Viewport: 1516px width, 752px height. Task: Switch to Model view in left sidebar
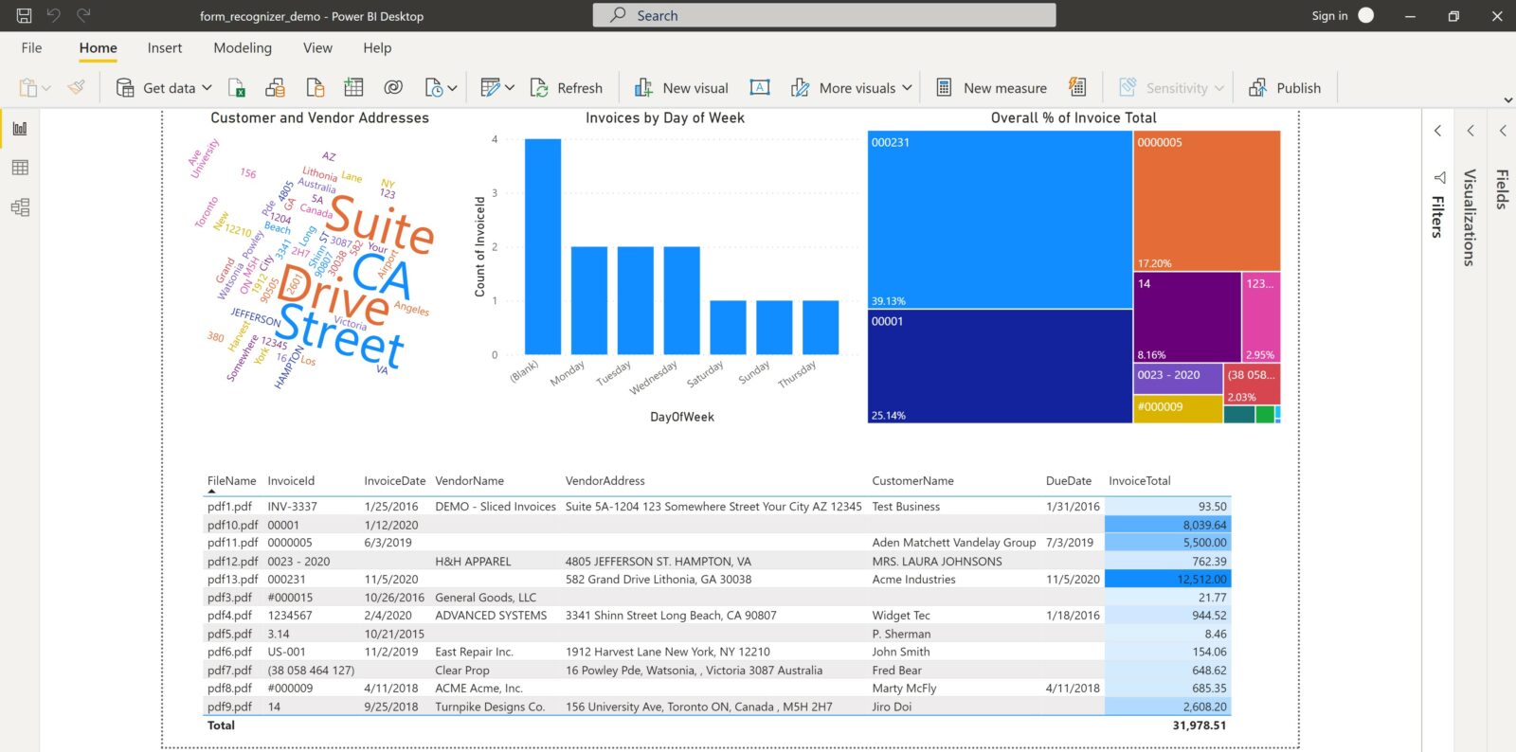[x=20, y=207]
